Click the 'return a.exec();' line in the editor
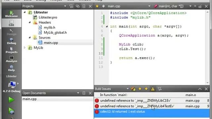Image resolution: width=212 pixels, height=119 pixels. [137, 58]
